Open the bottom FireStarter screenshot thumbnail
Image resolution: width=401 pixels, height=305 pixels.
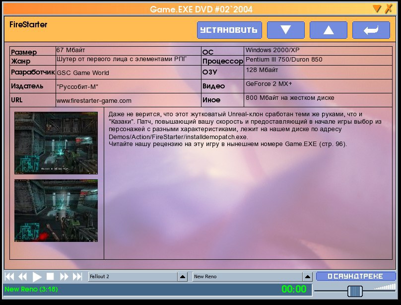[56, 211]
